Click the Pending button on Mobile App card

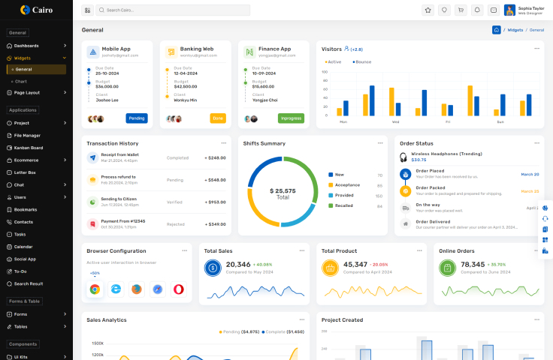pos(137,118)
